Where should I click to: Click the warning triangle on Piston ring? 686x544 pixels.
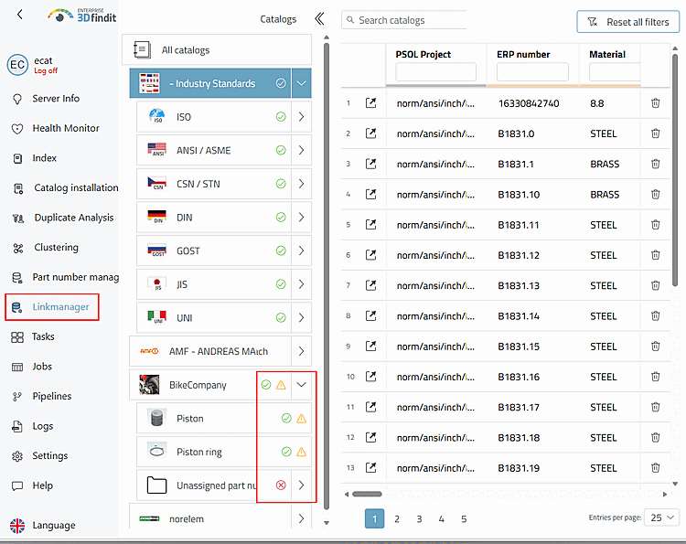302,452
